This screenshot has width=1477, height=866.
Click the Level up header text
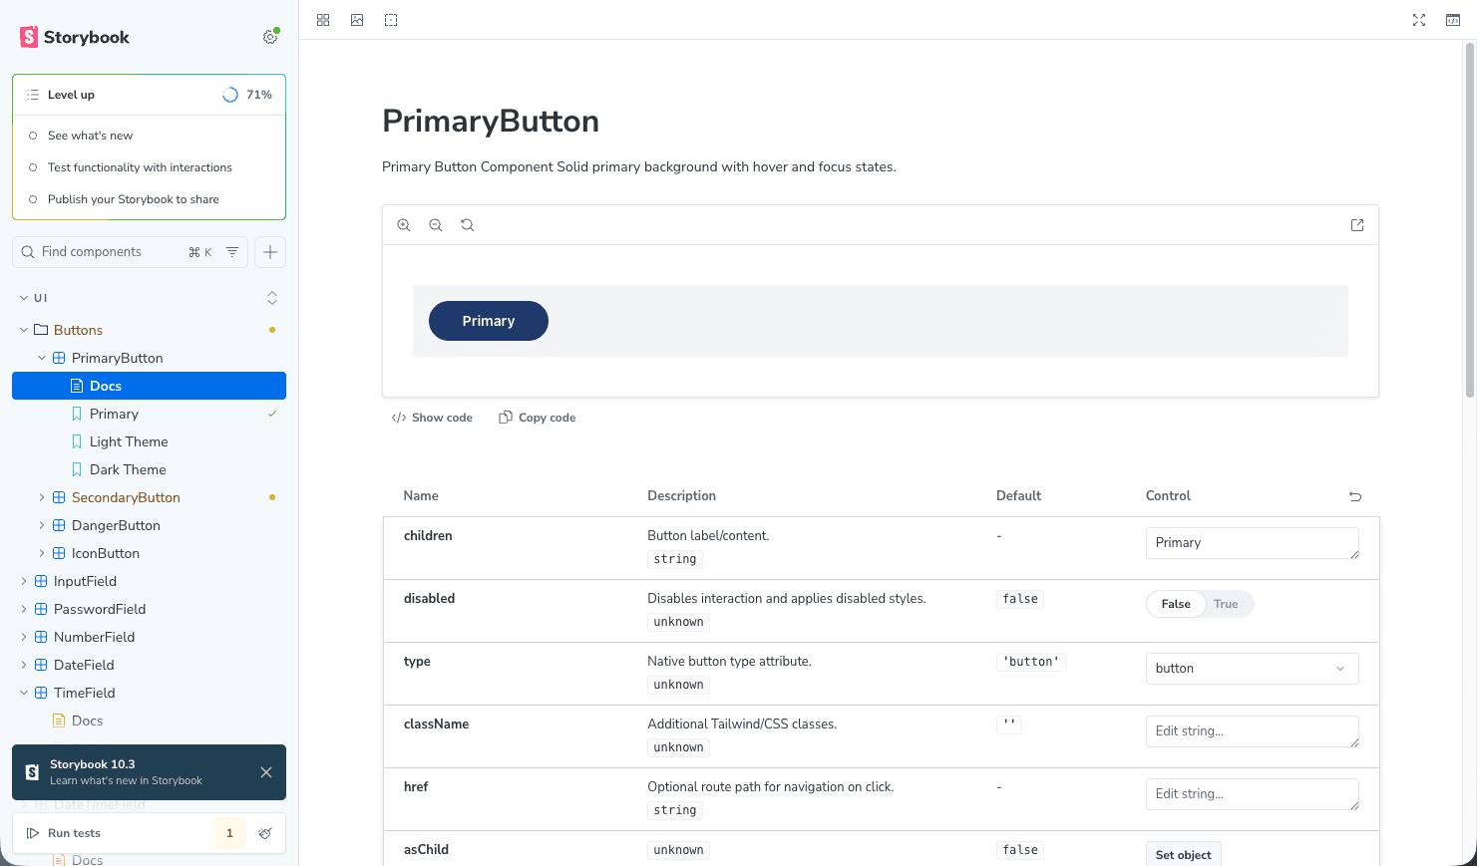click(x=71, y=95)
